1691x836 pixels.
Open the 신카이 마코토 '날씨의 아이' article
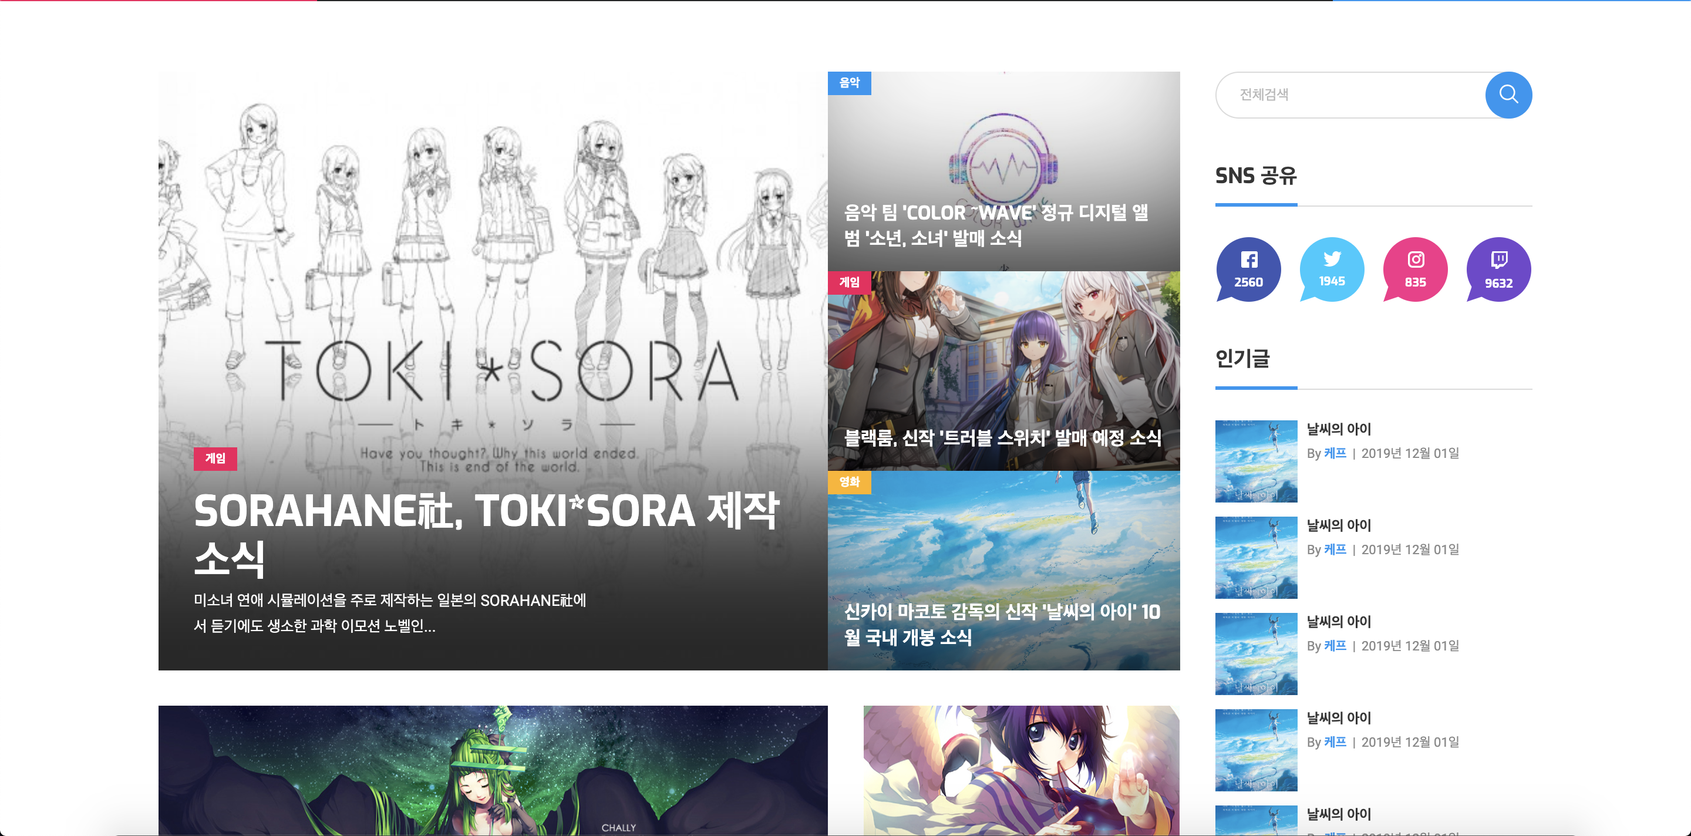tap(1002, 624)
